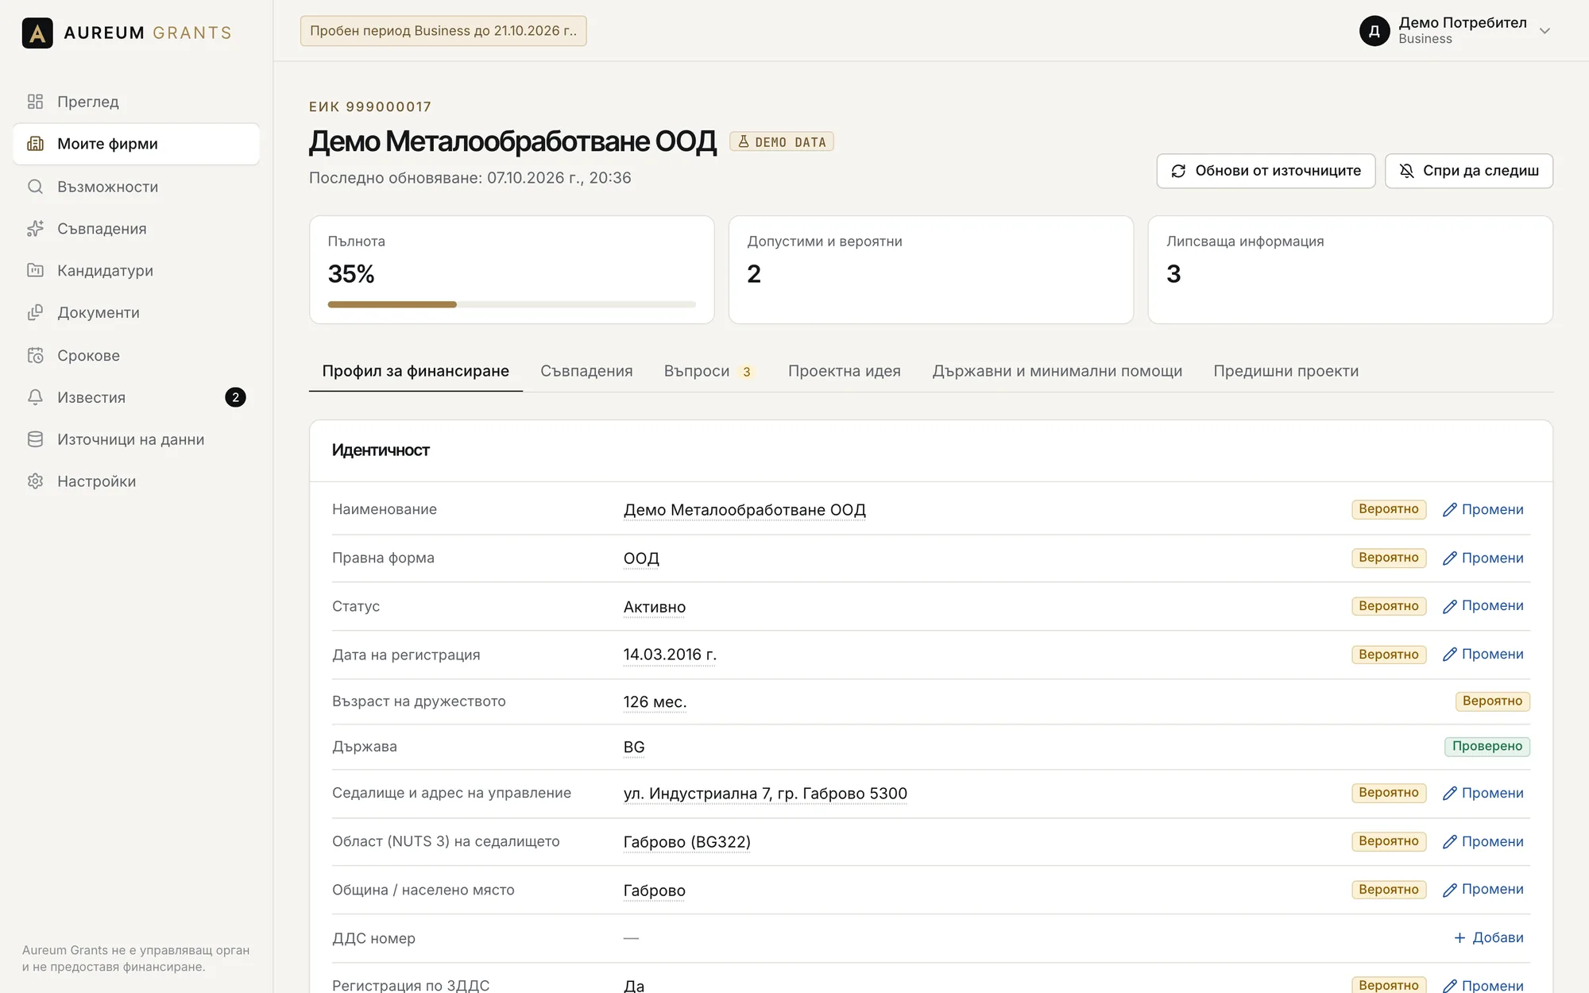Click Добави for ДДС номер
The image size is (1589, 993).
click(x=1488, y=937)
